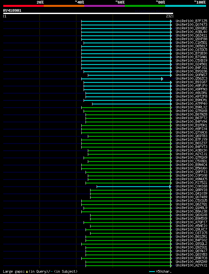Image resolution: width=209 pixels, height=274 pixels.
Task: Click the UniRef100_B4FJG1 label
Action: [191, 68]
